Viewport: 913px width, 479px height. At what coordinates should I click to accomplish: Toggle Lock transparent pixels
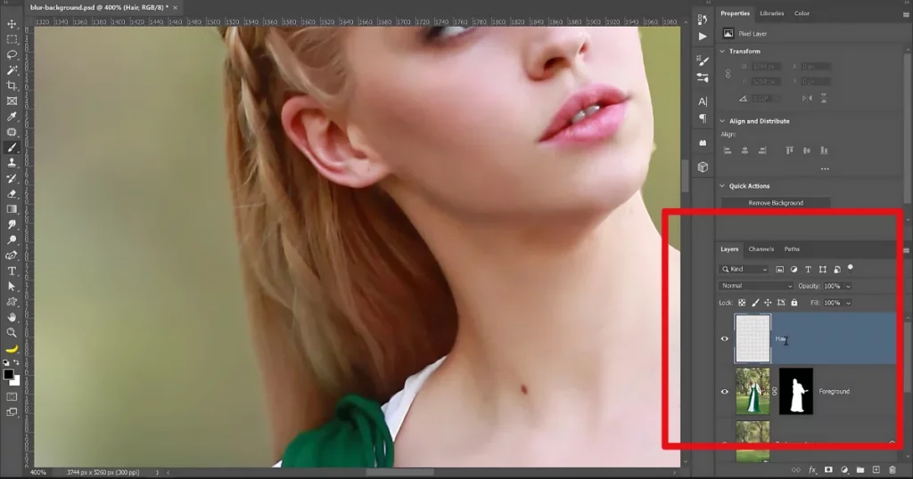742,303
